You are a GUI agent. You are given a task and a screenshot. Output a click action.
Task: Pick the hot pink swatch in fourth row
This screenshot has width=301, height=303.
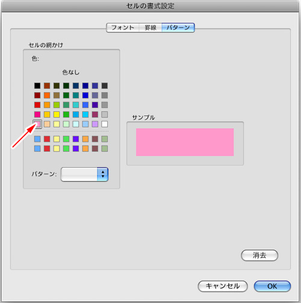(37, 114)
